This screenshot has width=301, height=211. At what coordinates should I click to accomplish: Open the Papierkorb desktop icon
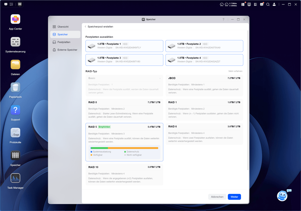click(15, 87)
